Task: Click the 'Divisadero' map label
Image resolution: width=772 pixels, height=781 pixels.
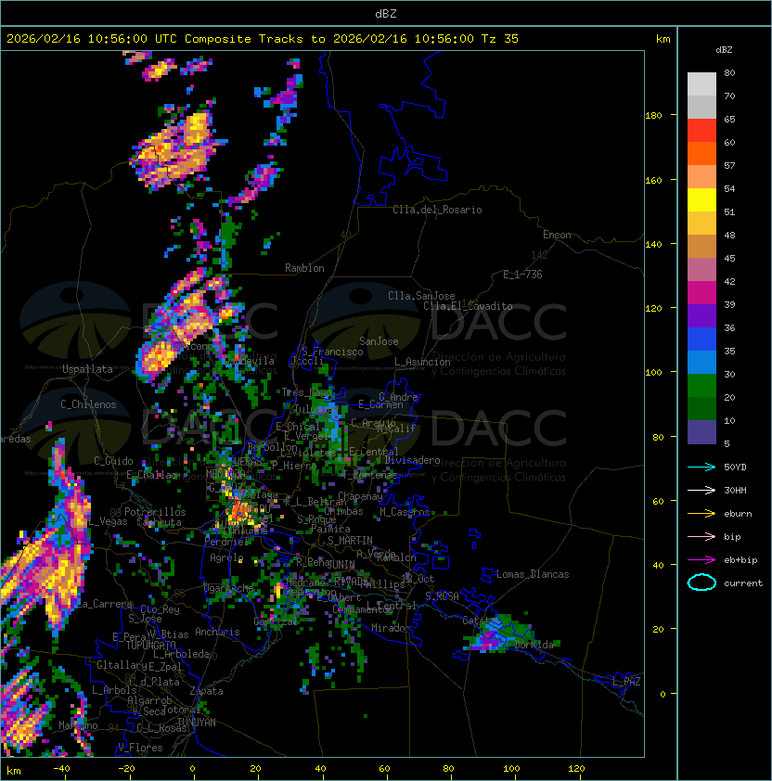Action: [x=412, y=460]
